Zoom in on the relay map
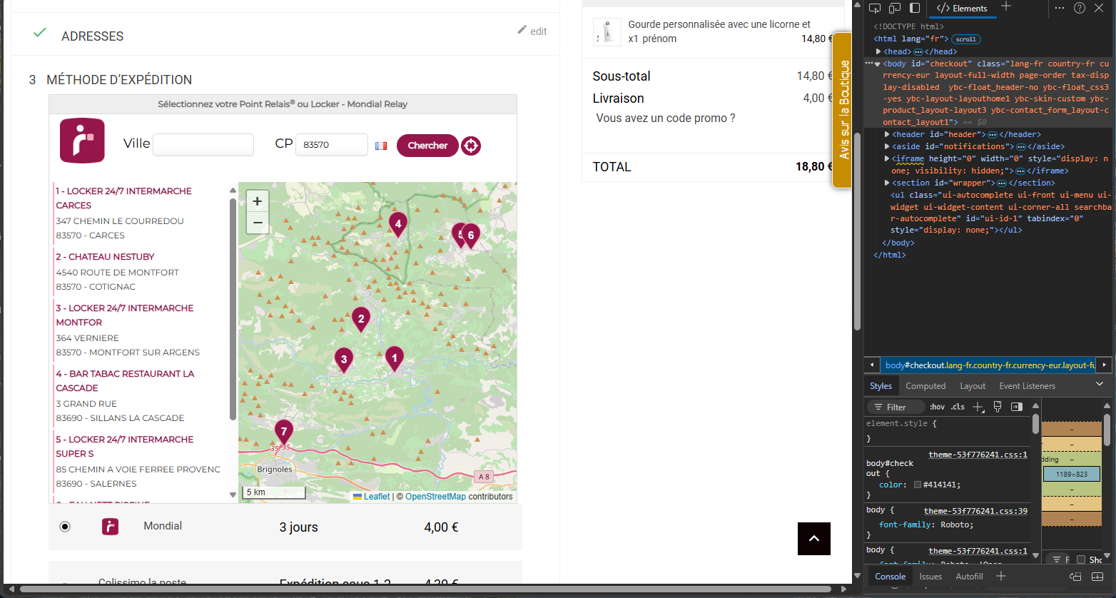The image size is (1116, 598). [258, 201]
